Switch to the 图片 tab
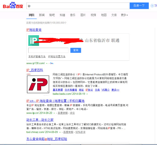The height and width of the screenshot is (145, 157). click(x=83, y=15)
